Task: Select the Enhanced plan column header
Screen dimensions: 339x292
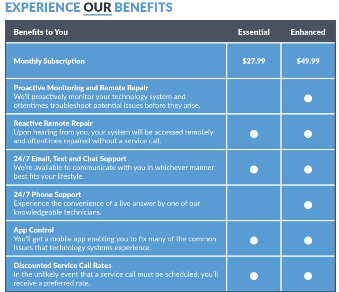Action: tap(308, 32)
